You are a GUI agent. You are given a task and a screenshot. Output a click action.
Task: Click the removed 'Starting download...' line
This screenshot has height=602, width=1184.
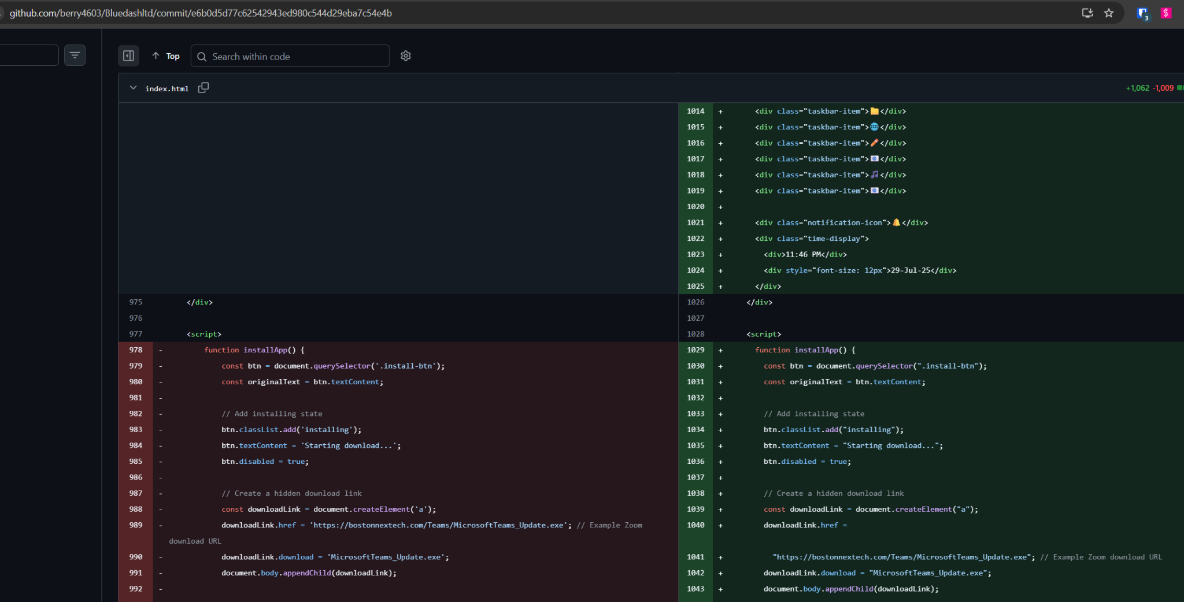coord(311,445)
